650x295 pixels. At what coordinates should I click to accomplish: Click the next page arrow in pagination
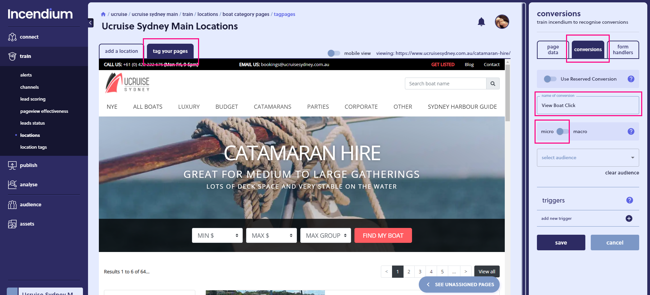point(466,272)
